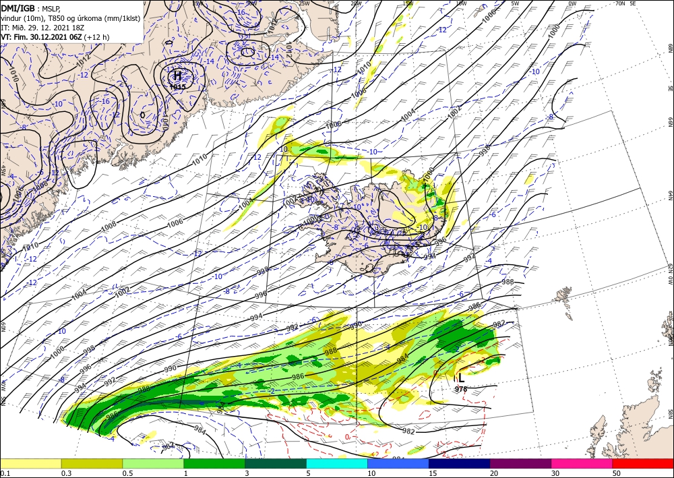Click the 'VT: Fim. 30.12.2021 06Z (+12 h)' line
The width and height of the screenshot is (674, 478).
click(55, 37)
